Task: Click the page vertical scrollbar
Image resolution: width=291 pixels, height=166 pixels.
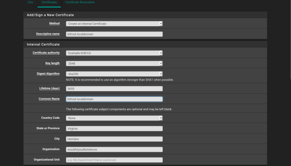Action: point(290,40)
